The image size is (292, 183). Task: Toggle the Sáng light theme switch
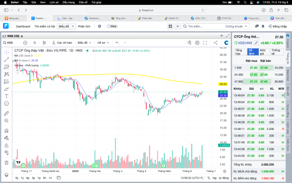[x=111, y=27]
